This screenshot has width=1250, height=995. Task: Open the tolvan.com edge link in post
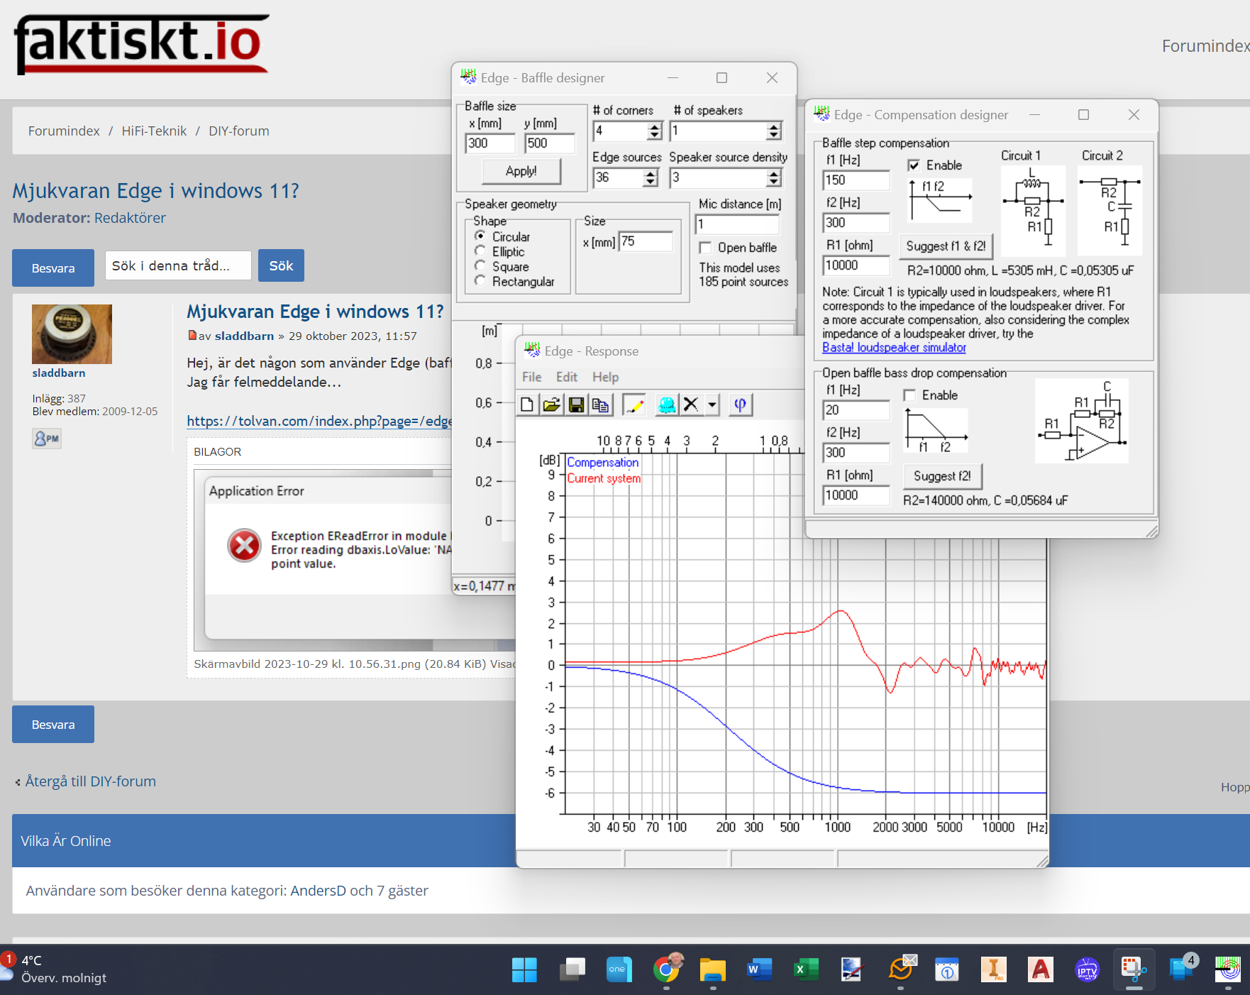tap(319, 421)
